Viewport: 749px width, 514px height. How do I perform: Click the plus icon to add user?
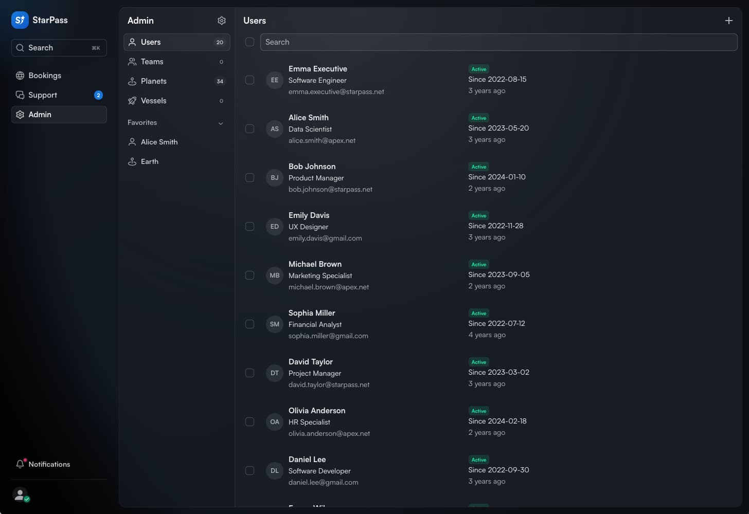[728, 21]
